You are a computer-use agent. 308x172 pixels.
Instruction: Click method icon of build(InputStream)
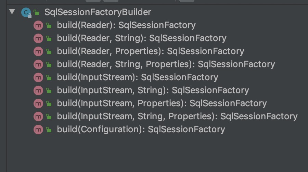(x=38, y=77)
